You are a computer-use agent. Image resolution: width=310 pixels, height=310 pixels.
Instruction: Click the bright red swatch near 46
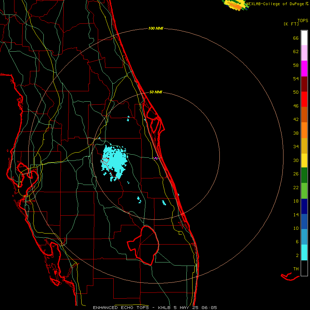pyautogui.click(x=304, y=99)
